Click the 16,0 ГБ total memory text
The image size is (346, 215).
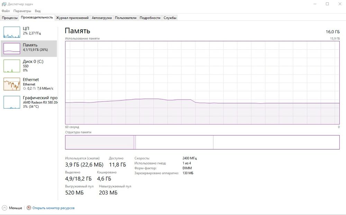tap(333, 32)
